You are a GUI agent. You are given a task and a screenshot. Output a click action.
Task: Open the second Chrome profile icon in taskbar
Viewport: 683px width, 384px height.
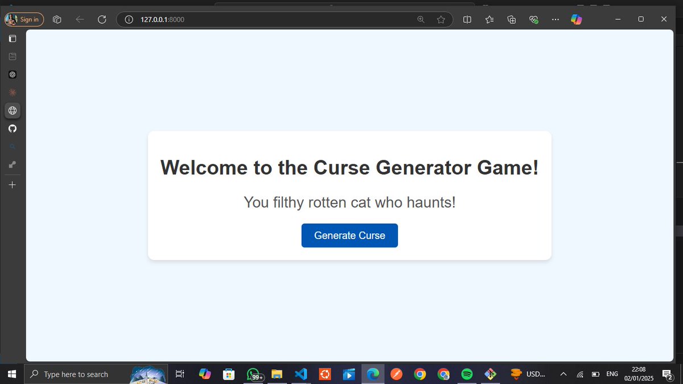(x=443, y=374)
